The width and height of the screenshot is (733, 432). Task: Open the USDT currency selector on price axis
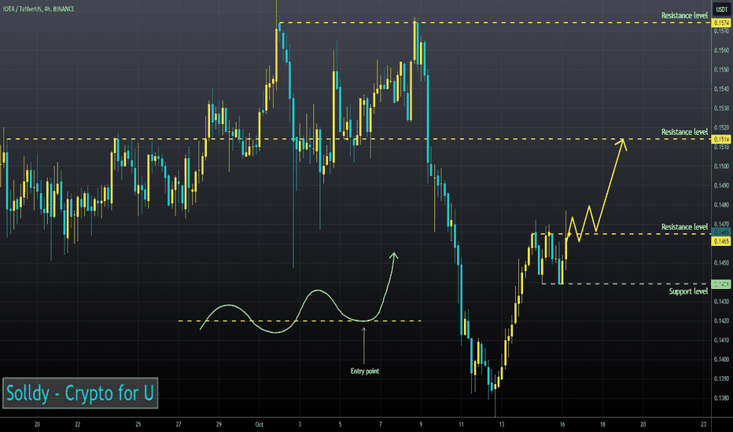[x=722, y=9]
